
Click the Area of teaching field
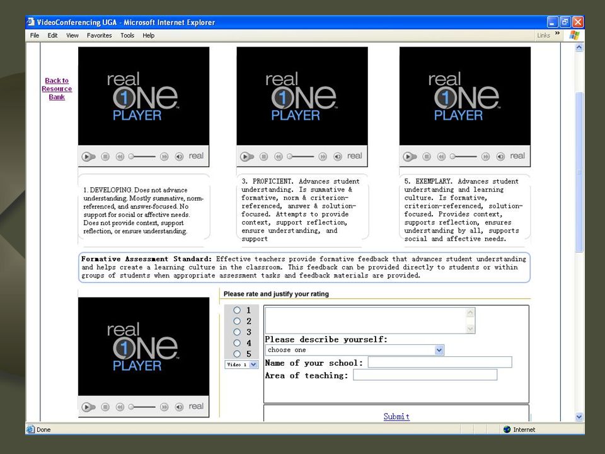point(425,375)
